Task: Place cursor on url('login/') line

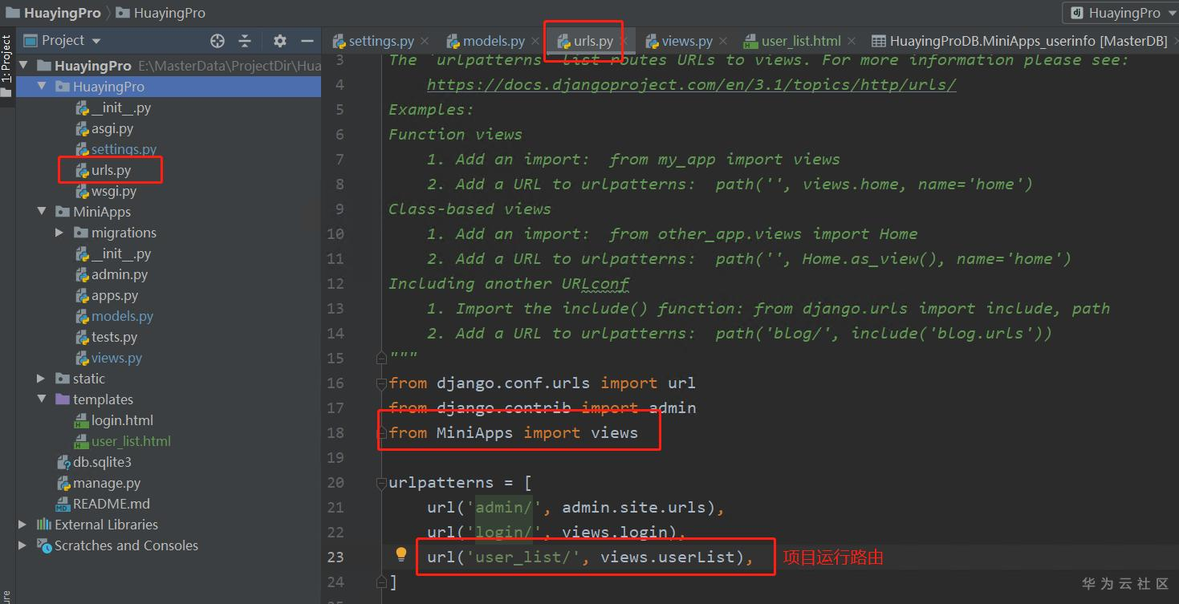Action: [557, 532]
